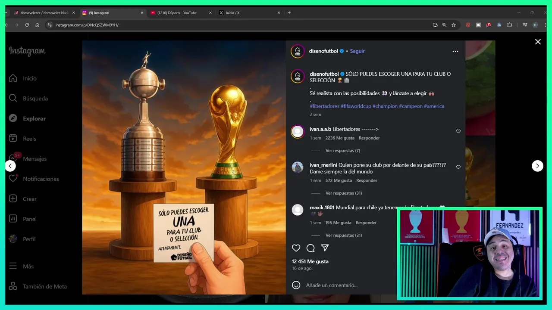Open the emoji picker for comments
The height and width of the screenshot is (310, 552).
click(x=296, y=285)
